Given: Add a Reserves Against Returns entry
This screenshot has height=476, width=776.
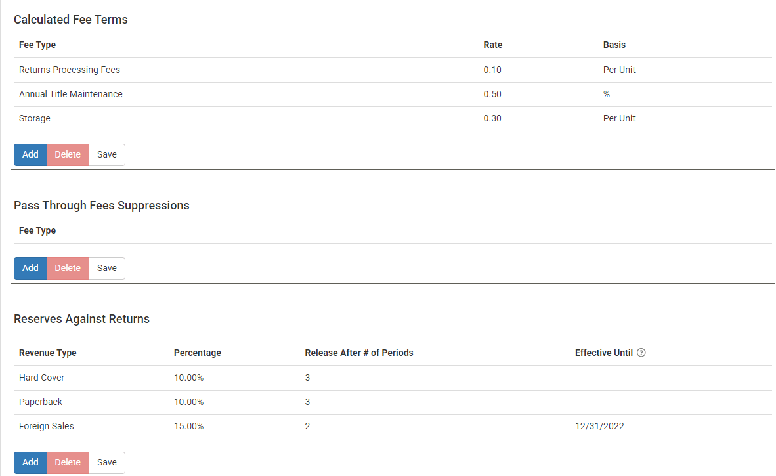Looking at the screenshot, I should pyautogui.click(x=30, y=463).
